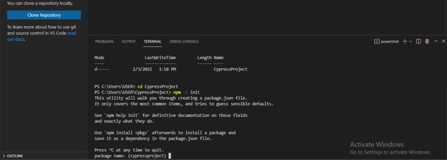Click 'You can clone a repository locally.' text
The width and height of the screenshot is (447, 160).
[40, 3]
